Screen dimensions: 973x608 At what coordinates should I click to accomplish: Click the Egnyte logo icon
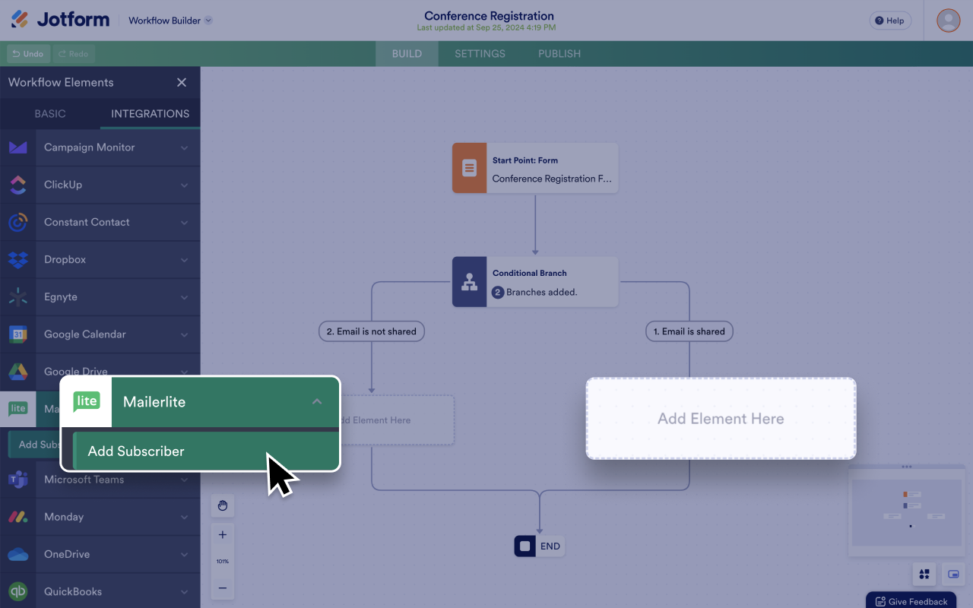[18, 297]
